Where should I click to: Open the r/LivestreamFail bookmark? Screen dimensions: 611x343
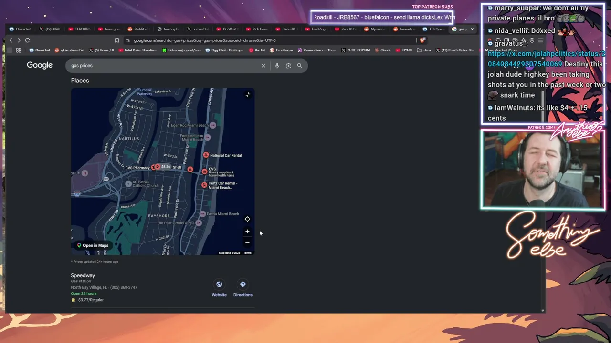pyautogui.click(x=70, y=50)
